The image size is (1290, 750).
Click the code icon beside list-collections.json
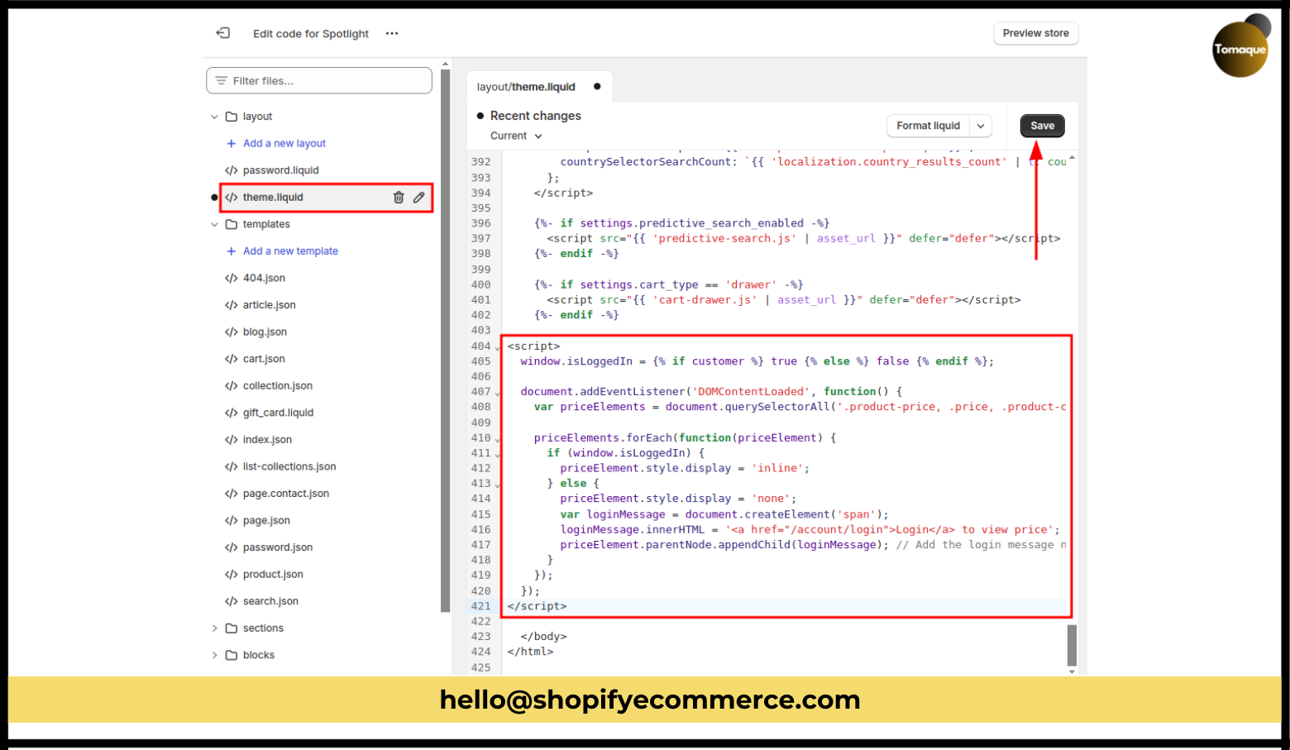click(232, 466)
